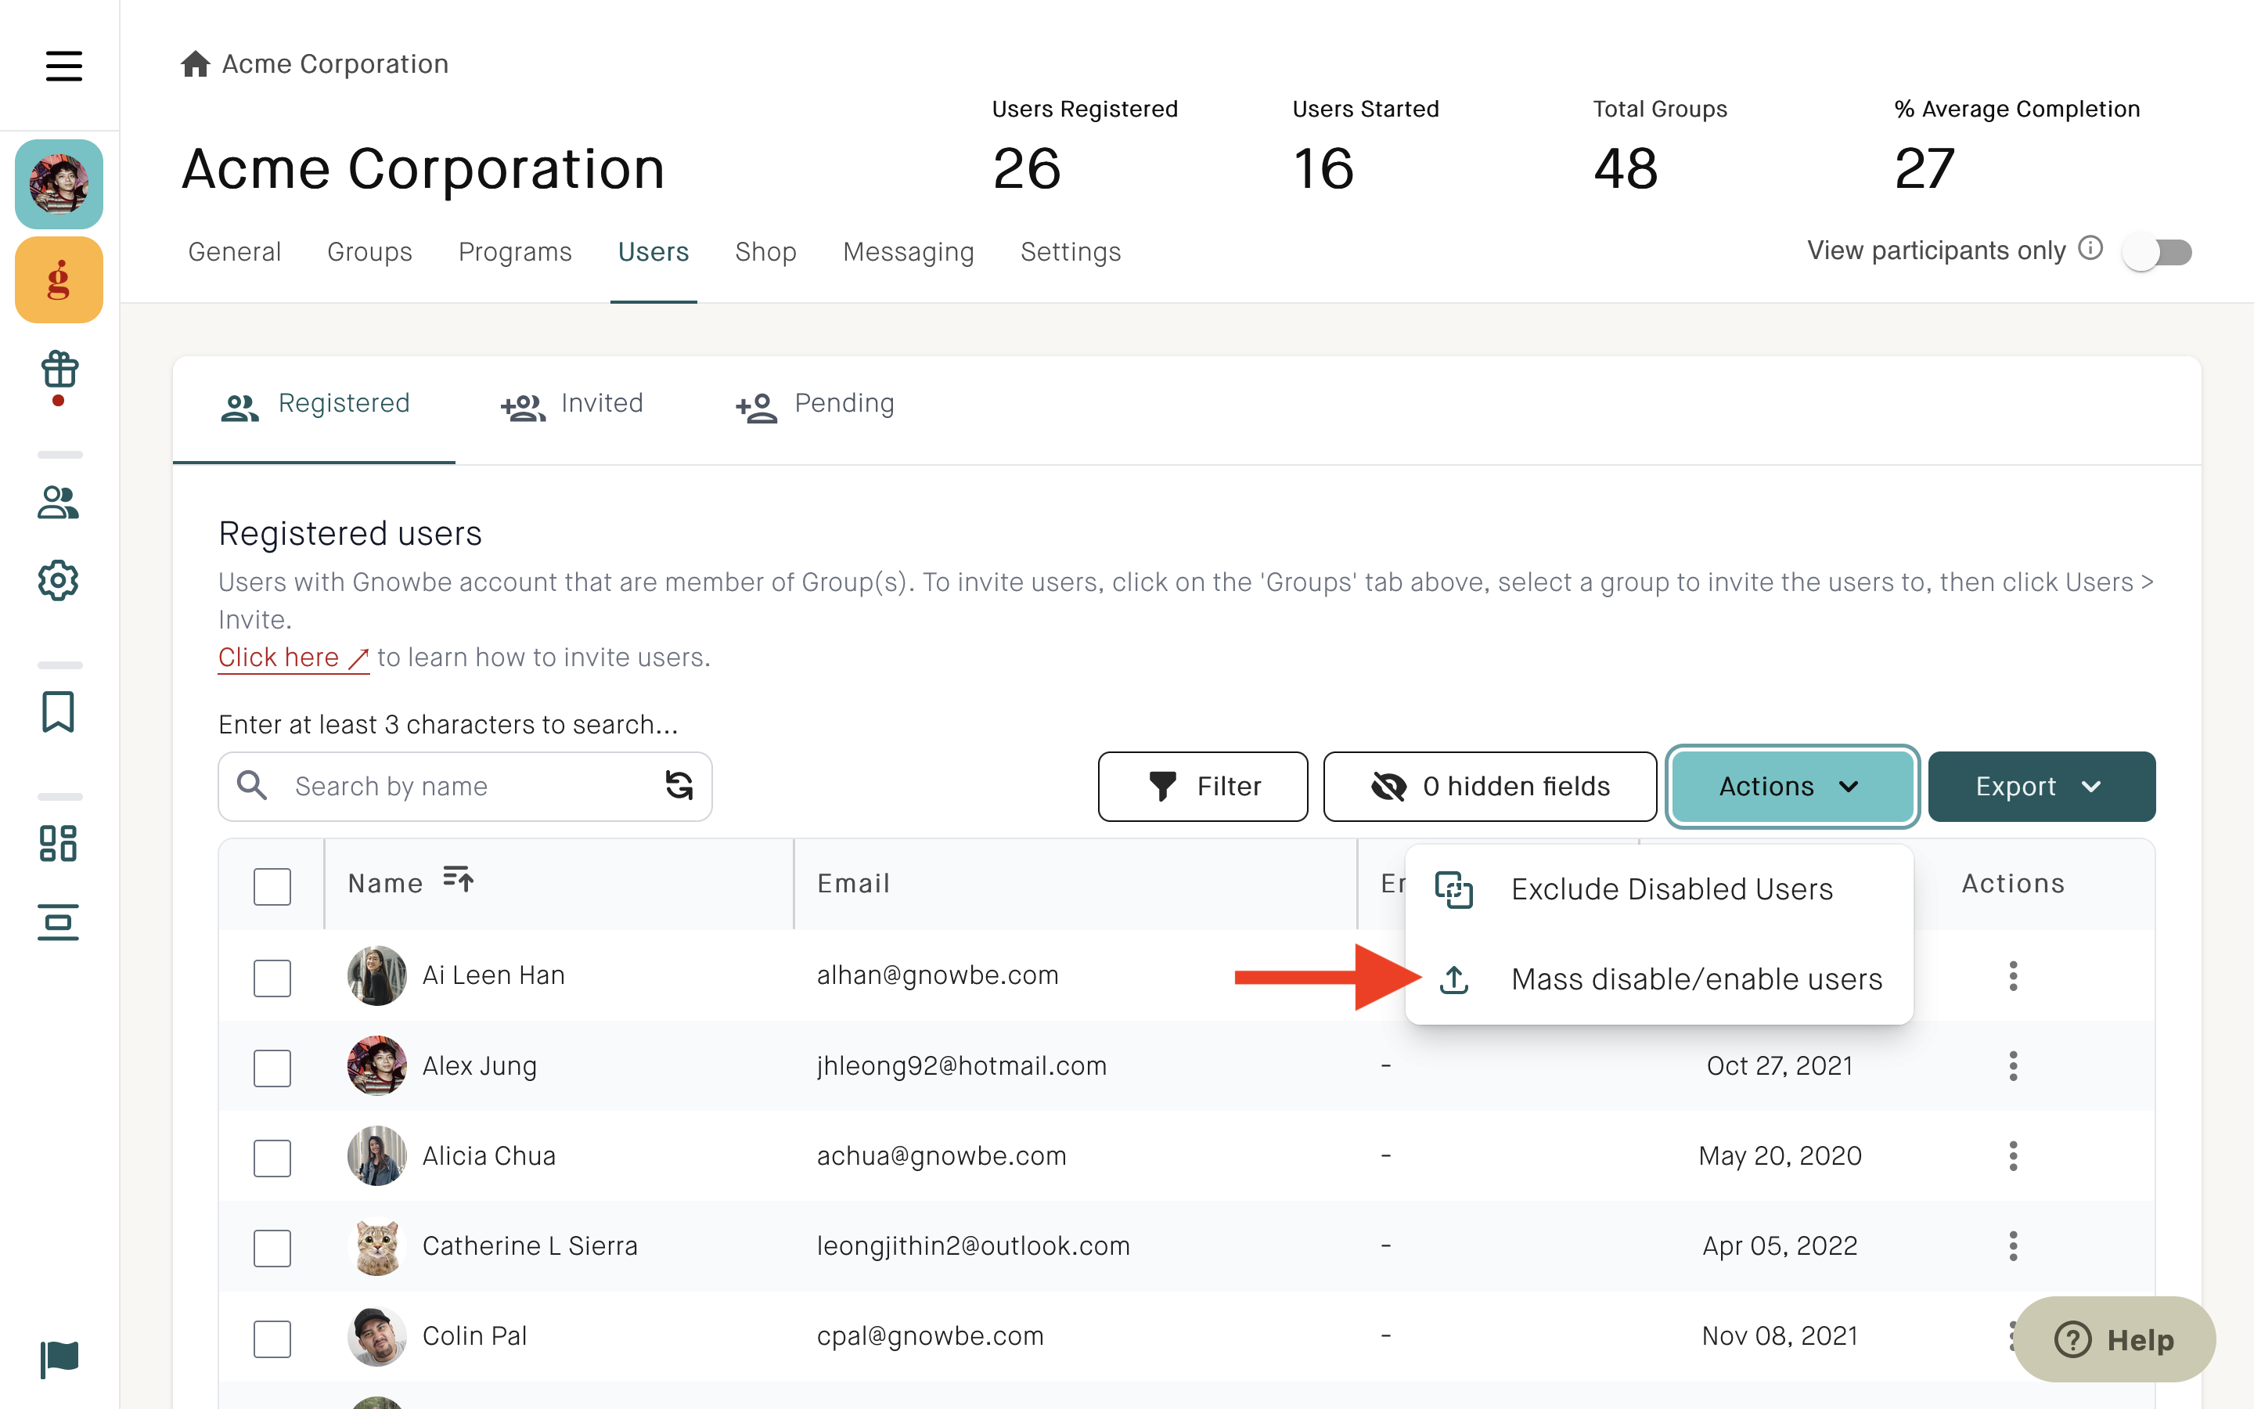This screenshot has height=1409, width=2254.
Task: Click the date Apr 05, 2022
Action: pos(1780,1246)
